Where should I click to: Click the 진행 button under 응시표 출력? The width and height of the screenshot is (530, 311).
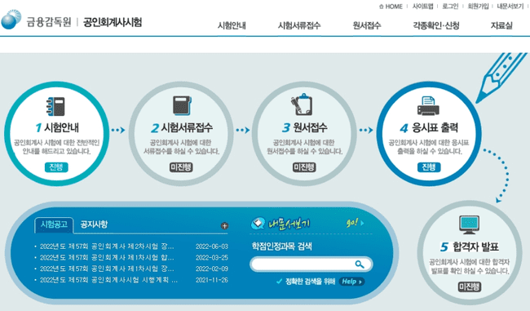point(429,167)
